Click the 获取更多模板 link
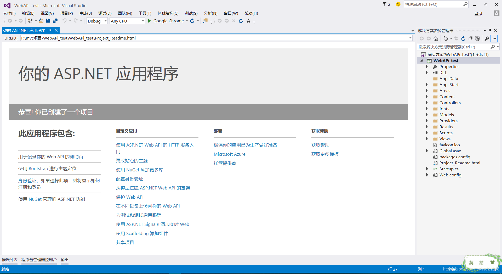The image size is (502, 274). point(325,154)
